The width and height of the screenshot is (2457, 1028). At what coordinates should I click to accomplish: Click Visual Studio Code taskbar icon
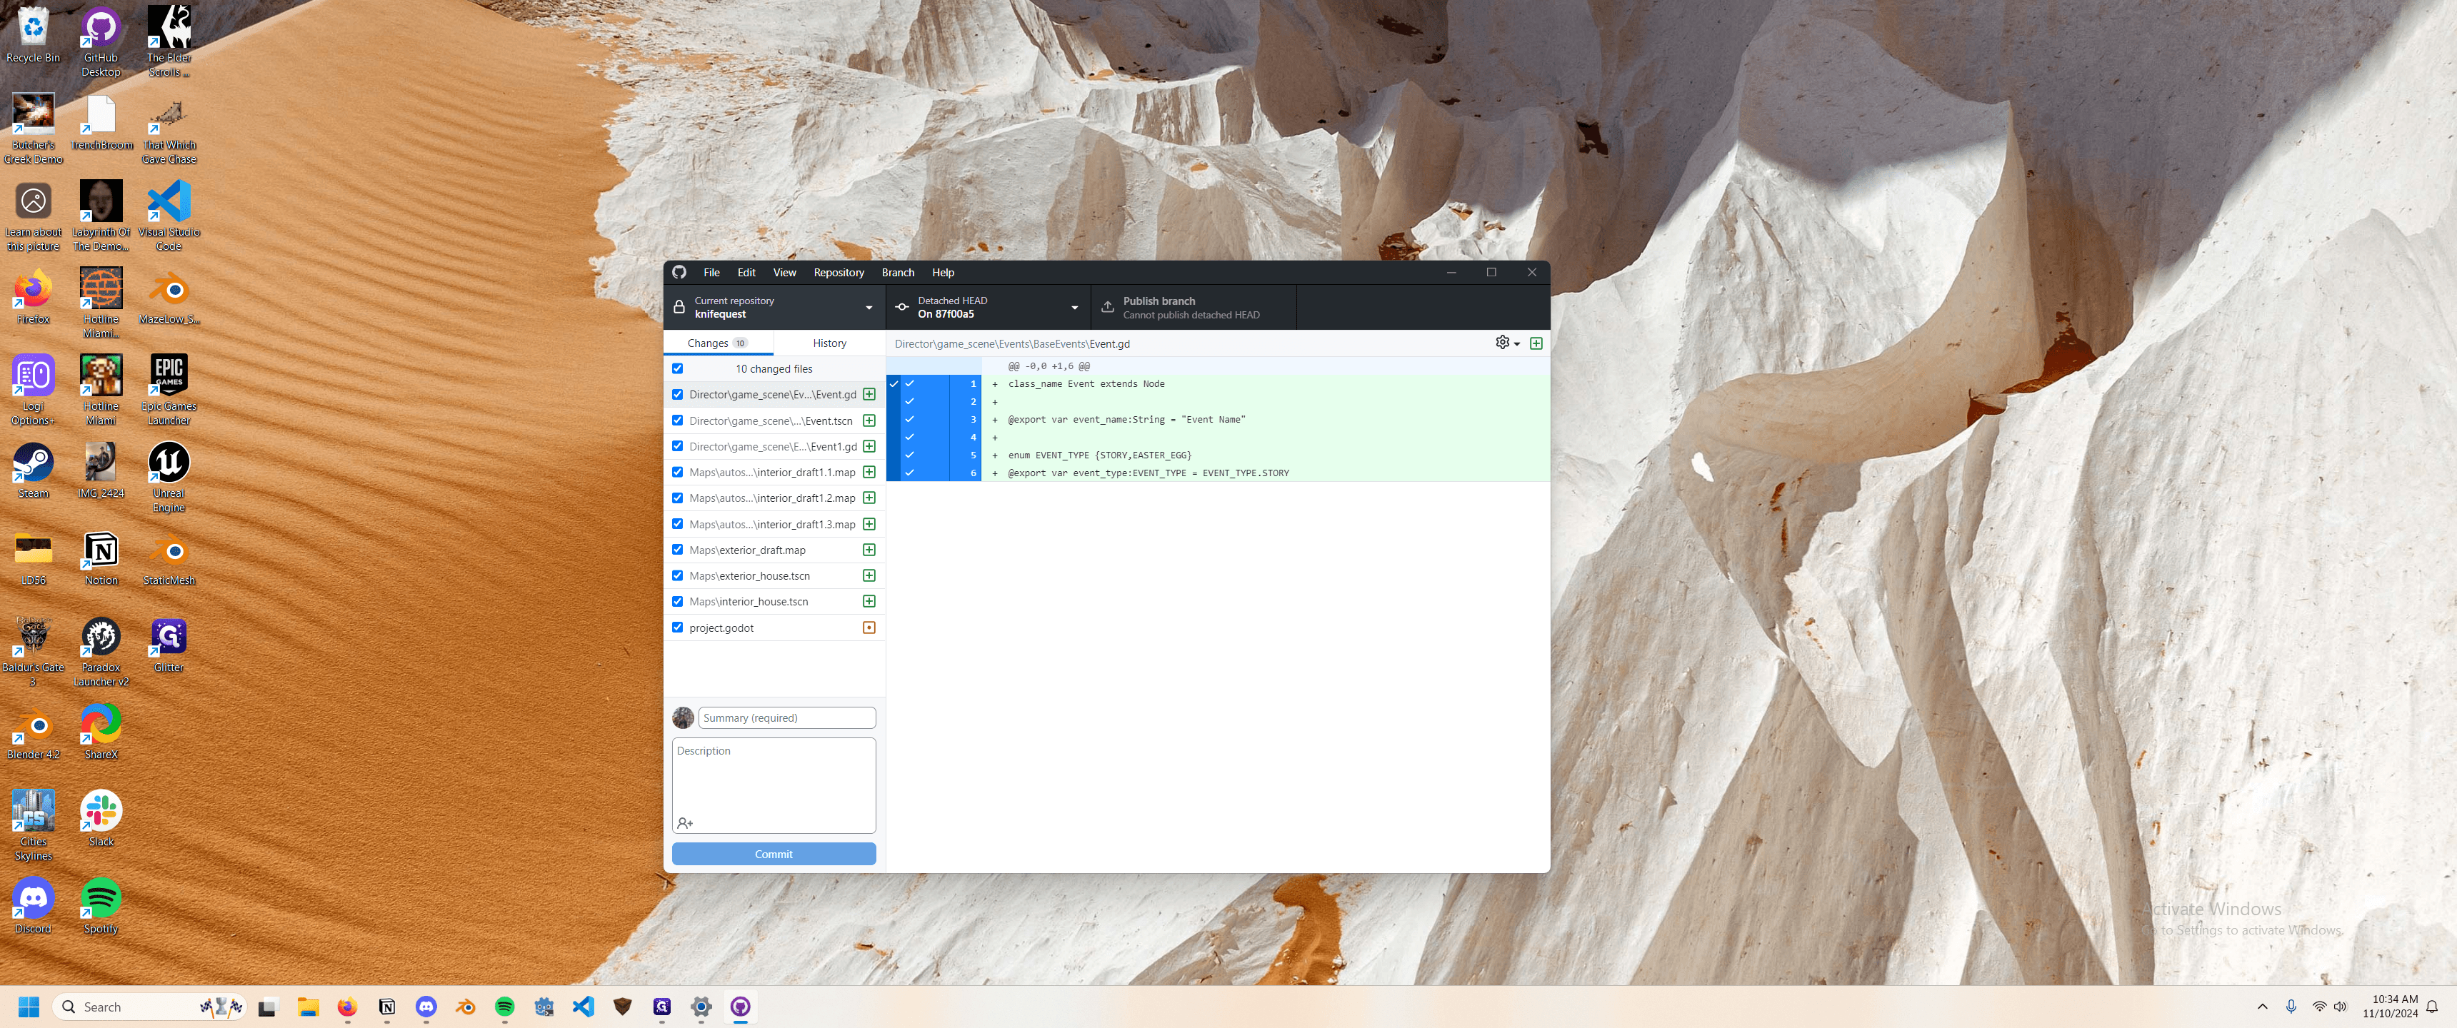[583, 1007]
